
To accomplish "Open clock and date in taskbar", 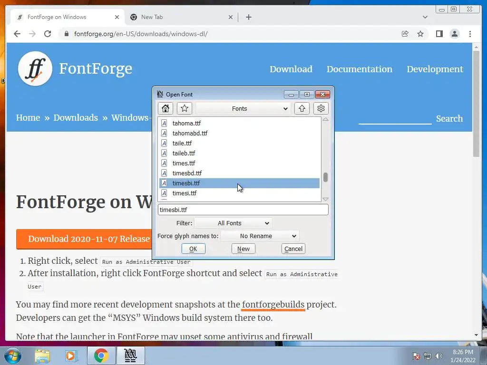I will coord(463,356).
